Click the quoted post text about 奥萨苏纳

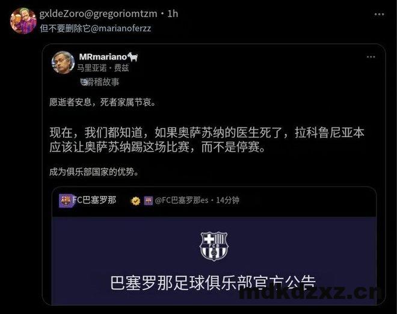[207, 140]
